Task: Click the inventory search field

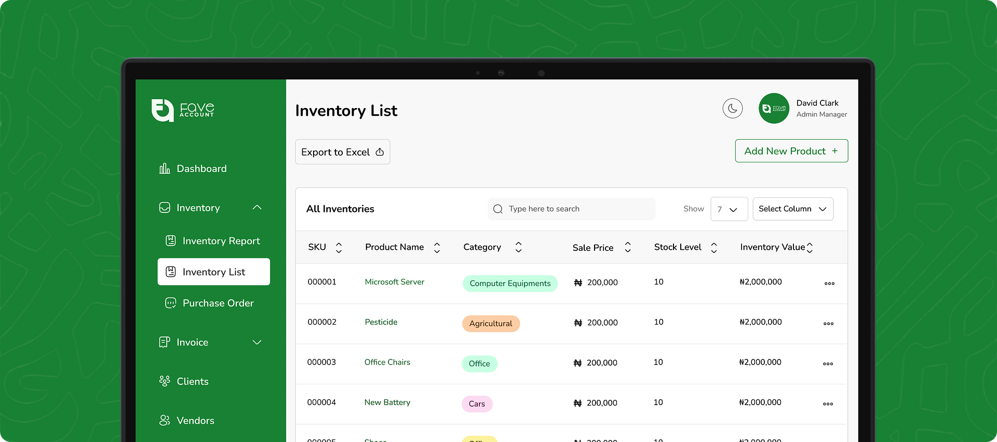Action: coord(571,209)
